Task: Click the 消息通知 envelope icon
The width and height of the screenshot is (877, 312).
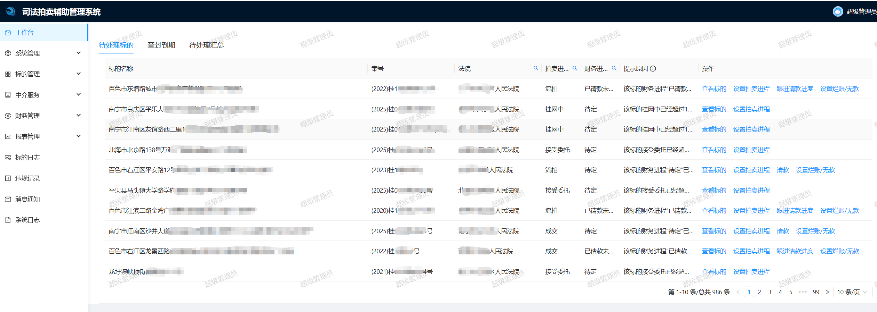Action: tap(8, 199)
